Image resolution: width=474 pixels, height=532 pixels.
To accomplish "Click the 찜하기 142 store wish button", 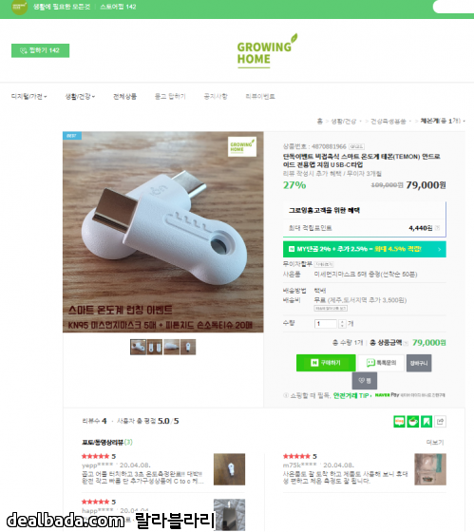I will coord(41,50).
